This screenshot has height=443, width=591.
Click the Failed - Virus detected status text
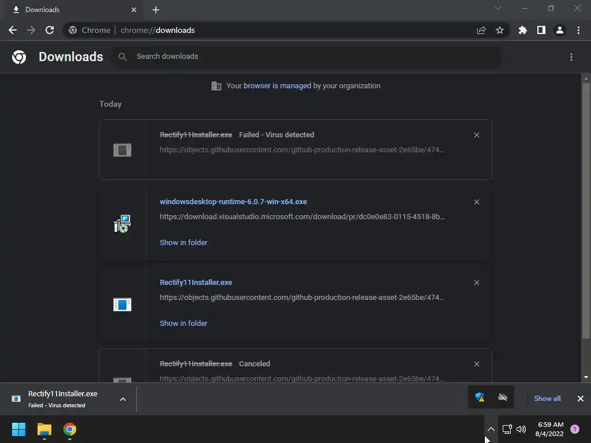pyautogui.click(x=276, y=135)
